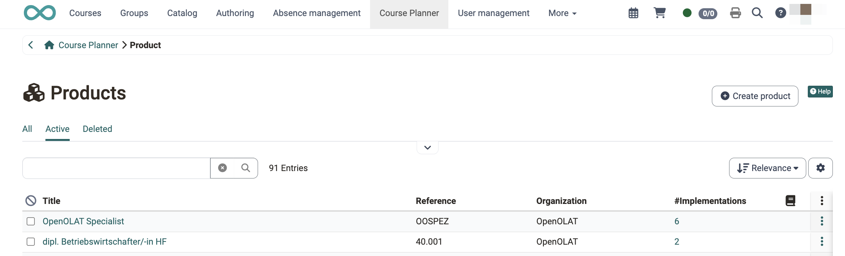Sort by the Organization column header
The width and height of the screenshot is (845, 256).
pyautogui.click(x=561, y=201)
